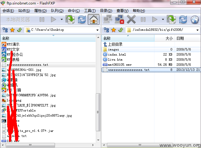
Task: Click the remote pane favorites star
Action: coord(114,30)
